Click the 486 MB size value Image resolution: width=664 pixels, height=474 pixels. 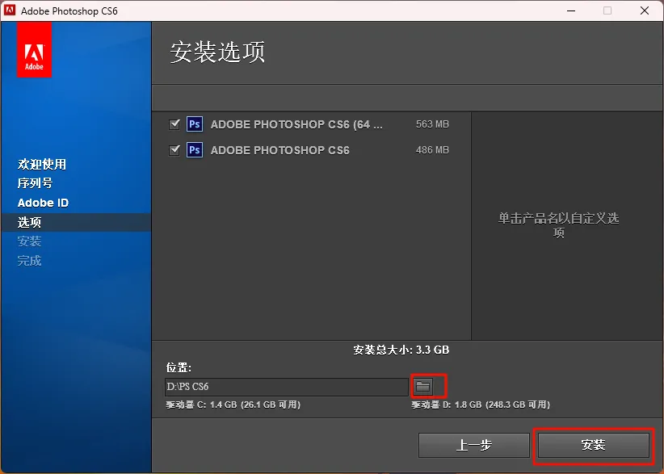(x=432, y=150)
